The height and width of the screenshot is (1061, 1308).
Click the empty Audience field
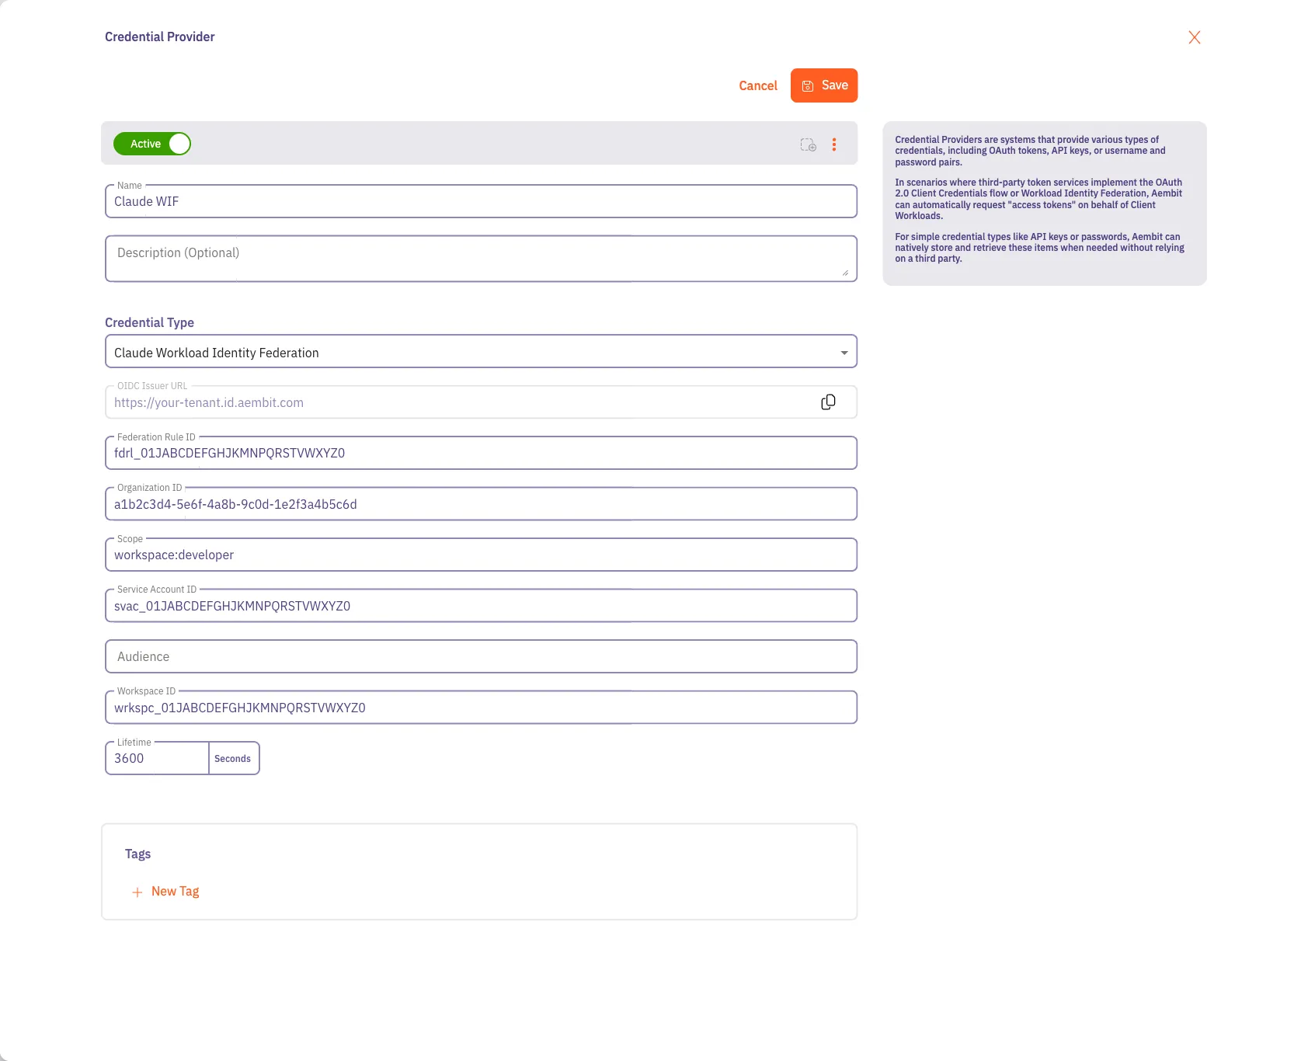click(481, 656)
